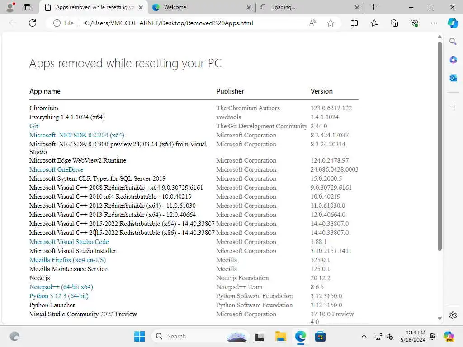Click the scrollbar down arrow
Image resolution: width=463 pixels, height=347 pixels.
pyautogui.click(x=439, y=318)
